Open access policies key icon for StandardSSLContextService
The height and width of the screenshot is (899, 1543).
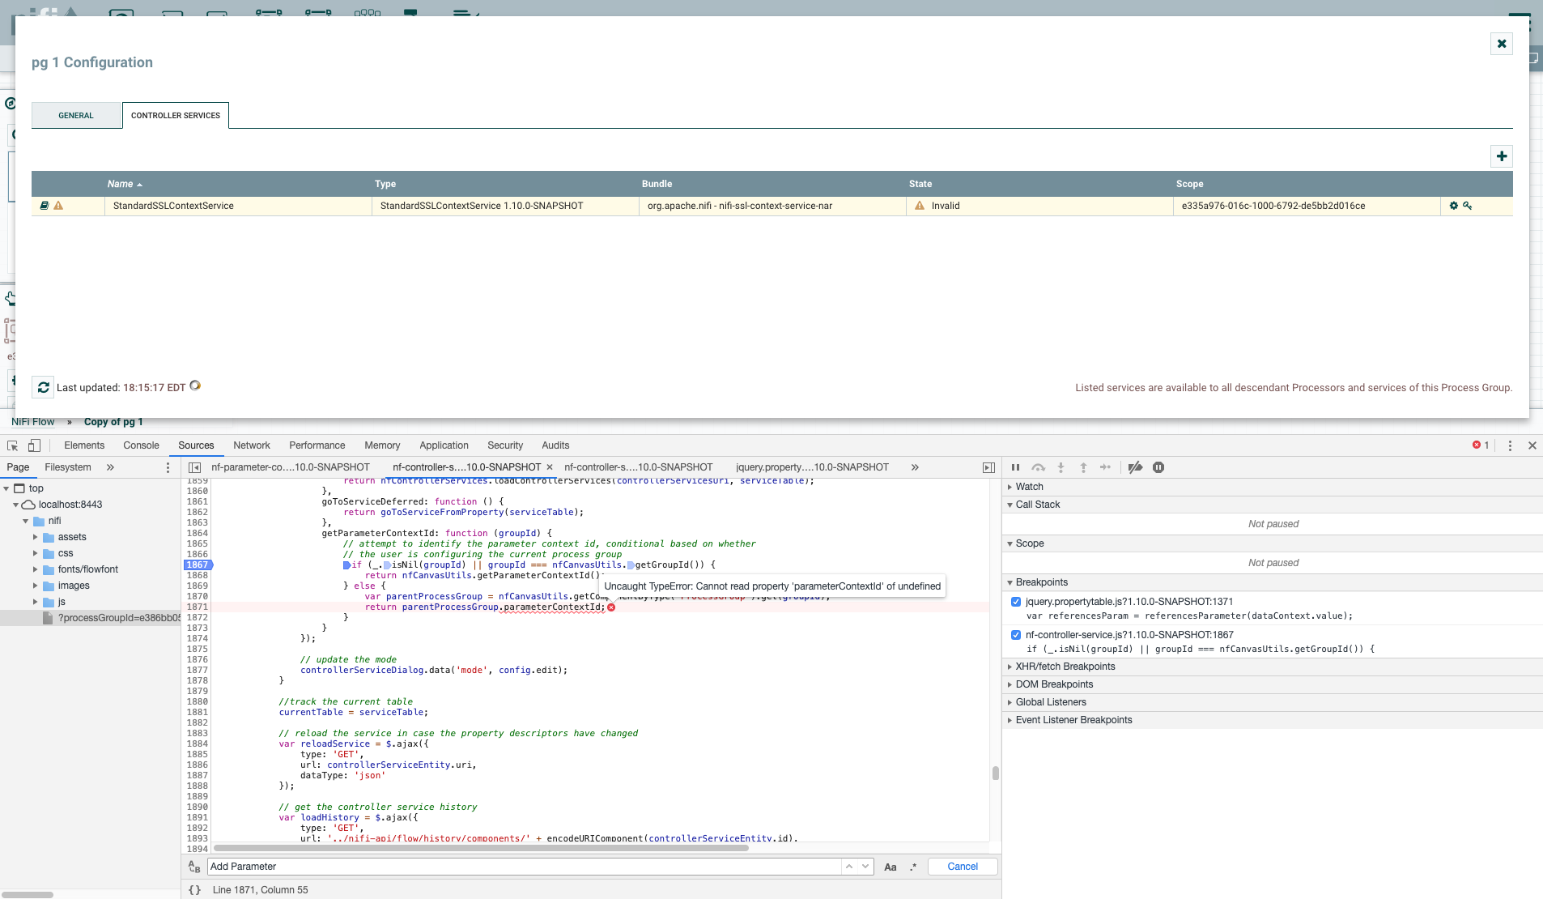pyautogui.click(x=1467, y=206)
